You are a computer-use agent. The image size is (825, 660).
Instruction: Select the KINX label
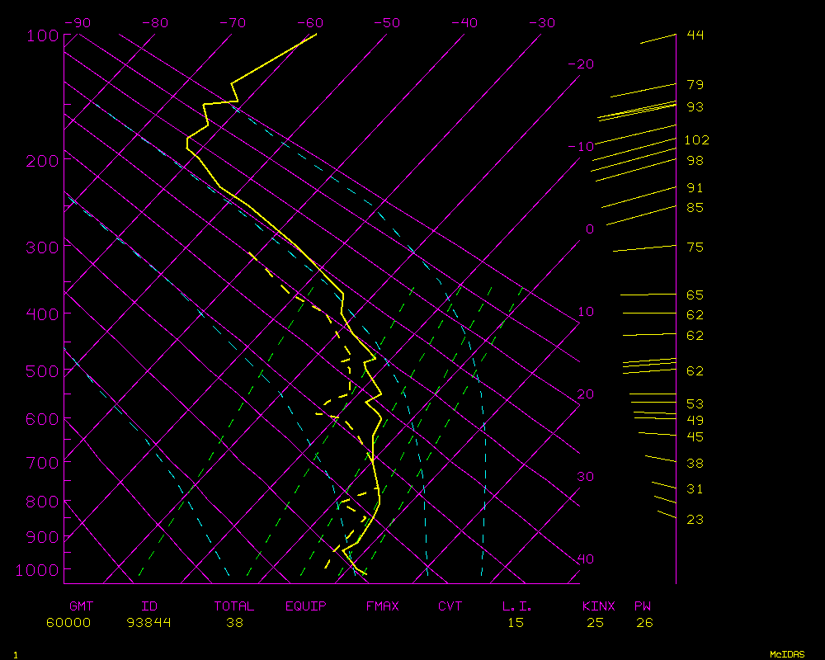tap(598, 606)
